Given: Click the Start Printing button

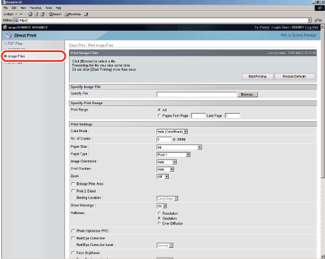Looking at the screenshot, I should click(257, 76).
